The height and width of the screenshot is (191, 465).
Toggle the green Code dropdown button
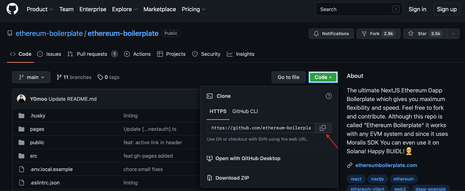tap(323, 77)
